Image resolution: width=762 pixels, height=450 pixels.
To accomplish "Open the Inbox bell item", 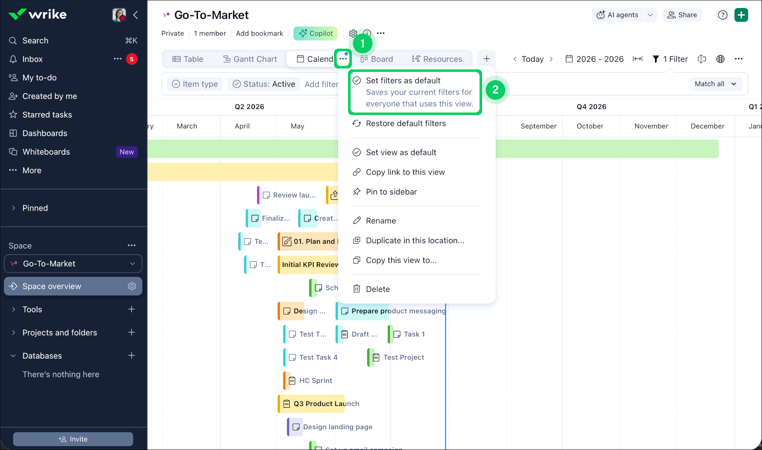I will 32,59.
